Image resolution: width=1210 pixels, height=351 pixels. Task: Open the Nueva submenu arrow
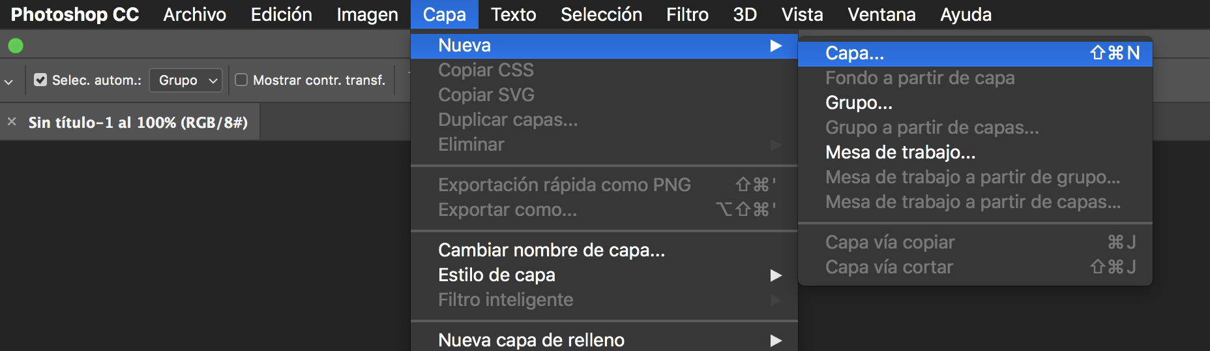(x=775, y=46)
